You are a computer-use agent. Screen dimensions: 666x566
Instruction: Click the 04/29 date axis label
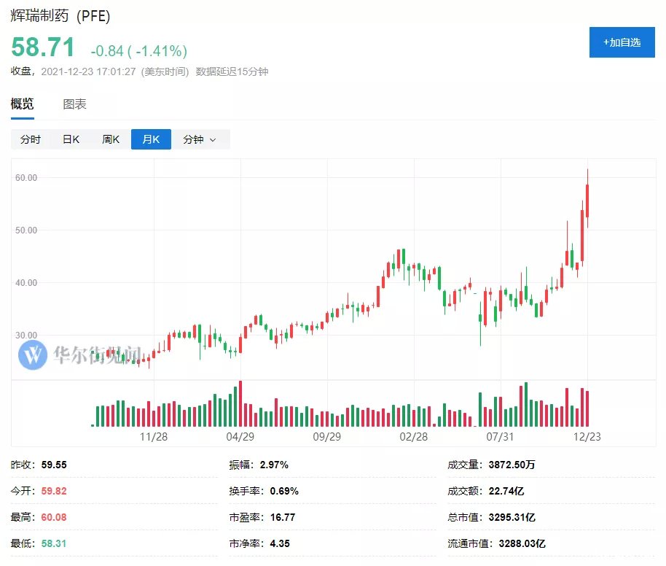point(240,437)
